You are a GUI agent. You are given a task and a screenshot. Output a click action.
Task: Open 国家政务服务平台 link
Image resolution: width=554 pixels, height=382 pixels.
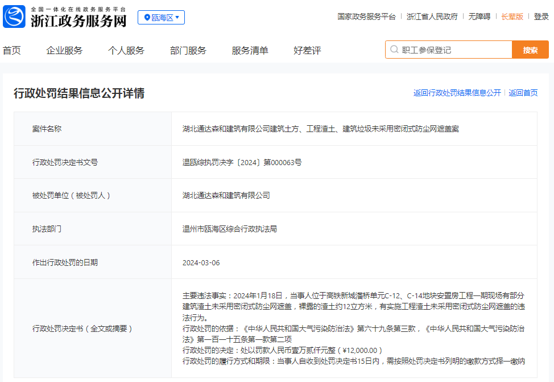click(366, 17)
